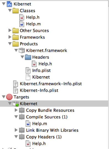Screen dimensions: 109x149
Task: Select Kibernet-Info.plist file name
Action: point(39,91)
